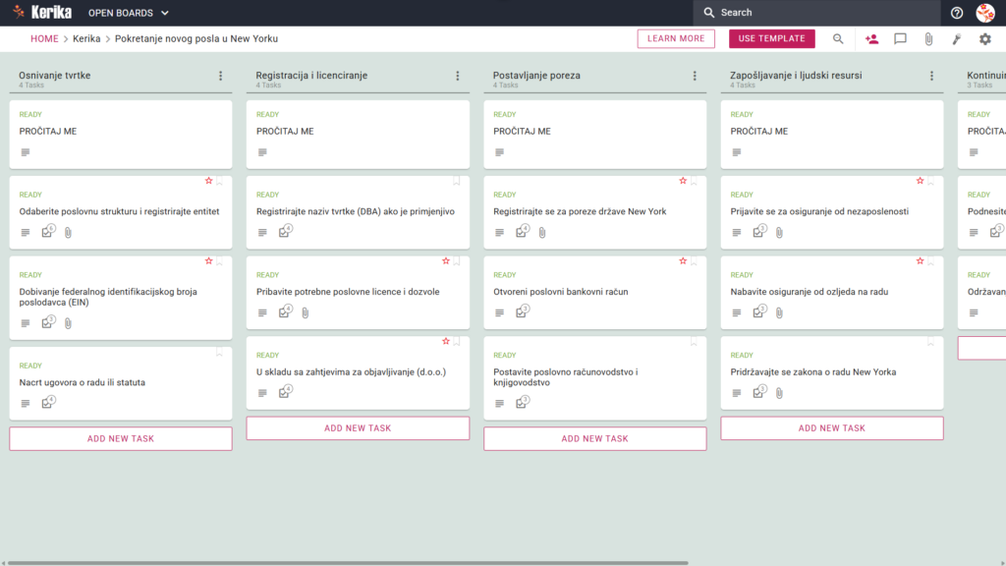
Task: Click the USE TEMPLATE button
Action: 772,38
